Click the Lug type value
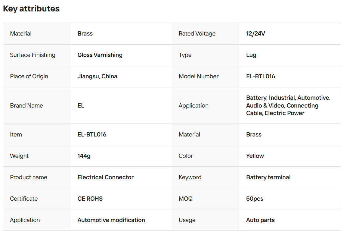This screenshot has height=232, width=344. point(251,55)
